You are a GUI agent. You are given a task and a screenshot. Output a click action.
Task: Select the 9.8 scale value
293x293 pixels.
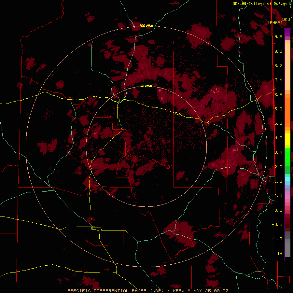coord(278,36)
